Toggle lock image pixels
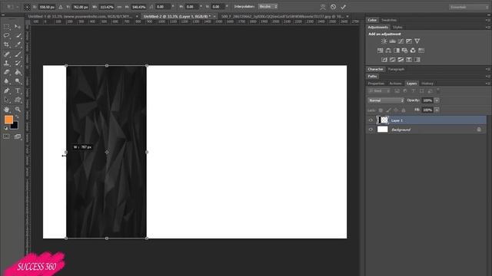Image resolution: width=492 pixels, height=276 pixels. (x=388, y=110)
